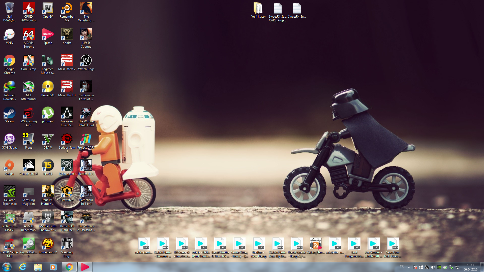Show hidden system tray icons arrow

(409, 267)
